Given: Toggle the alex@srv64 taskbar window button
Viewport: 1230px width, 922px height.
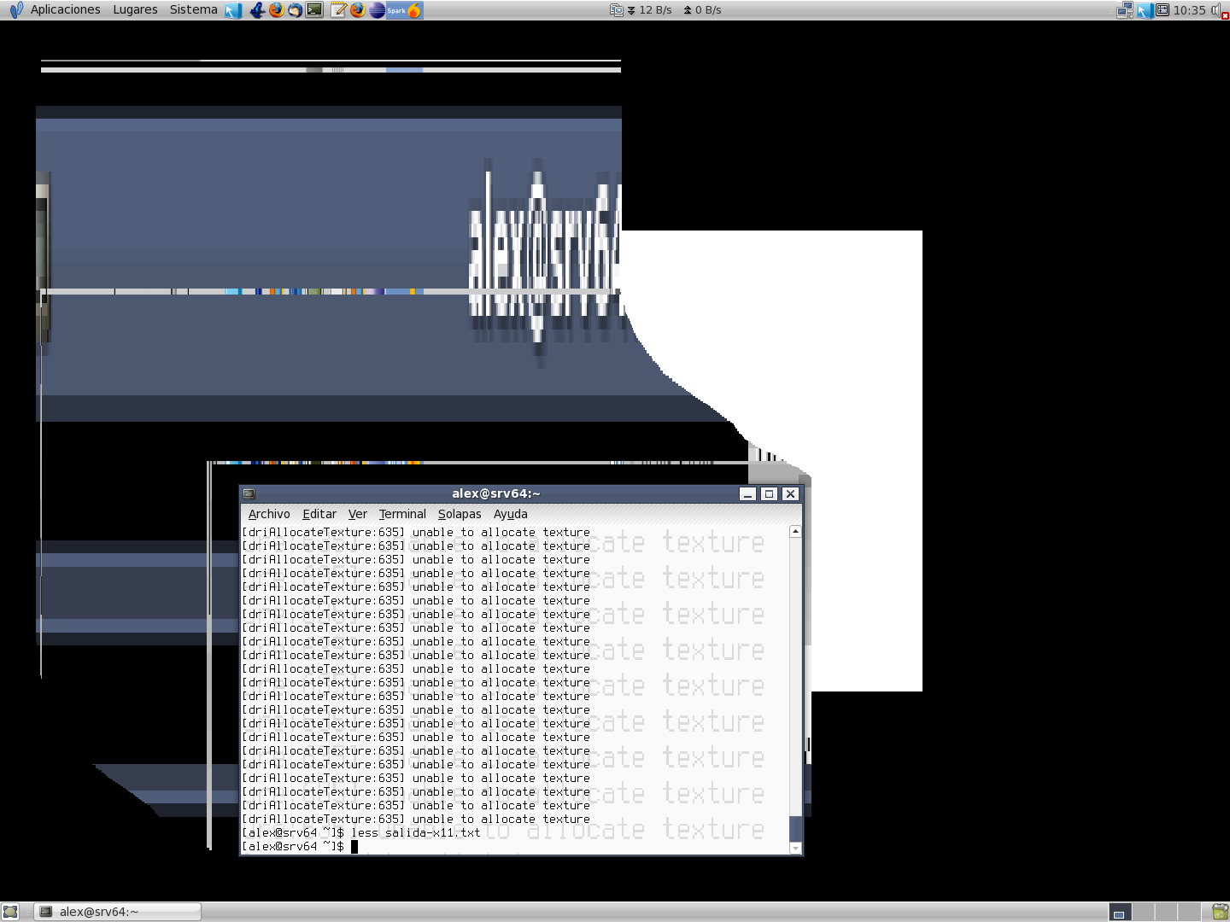Looking at the screenshot, I should coord(119,912).
